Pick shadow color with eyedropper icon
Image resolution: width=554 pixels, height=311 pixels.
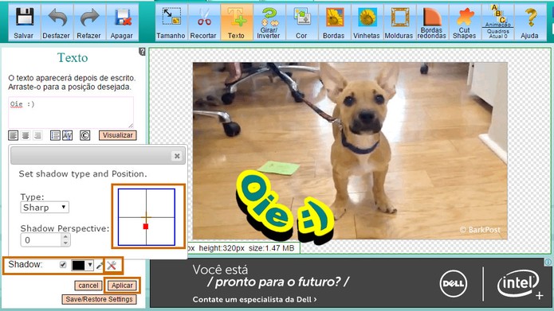pyautogui.click(x=100, y=266)
